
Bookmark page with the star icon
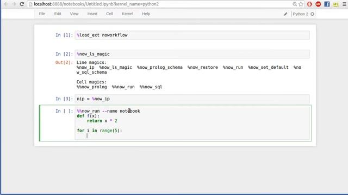pos(301,4)
